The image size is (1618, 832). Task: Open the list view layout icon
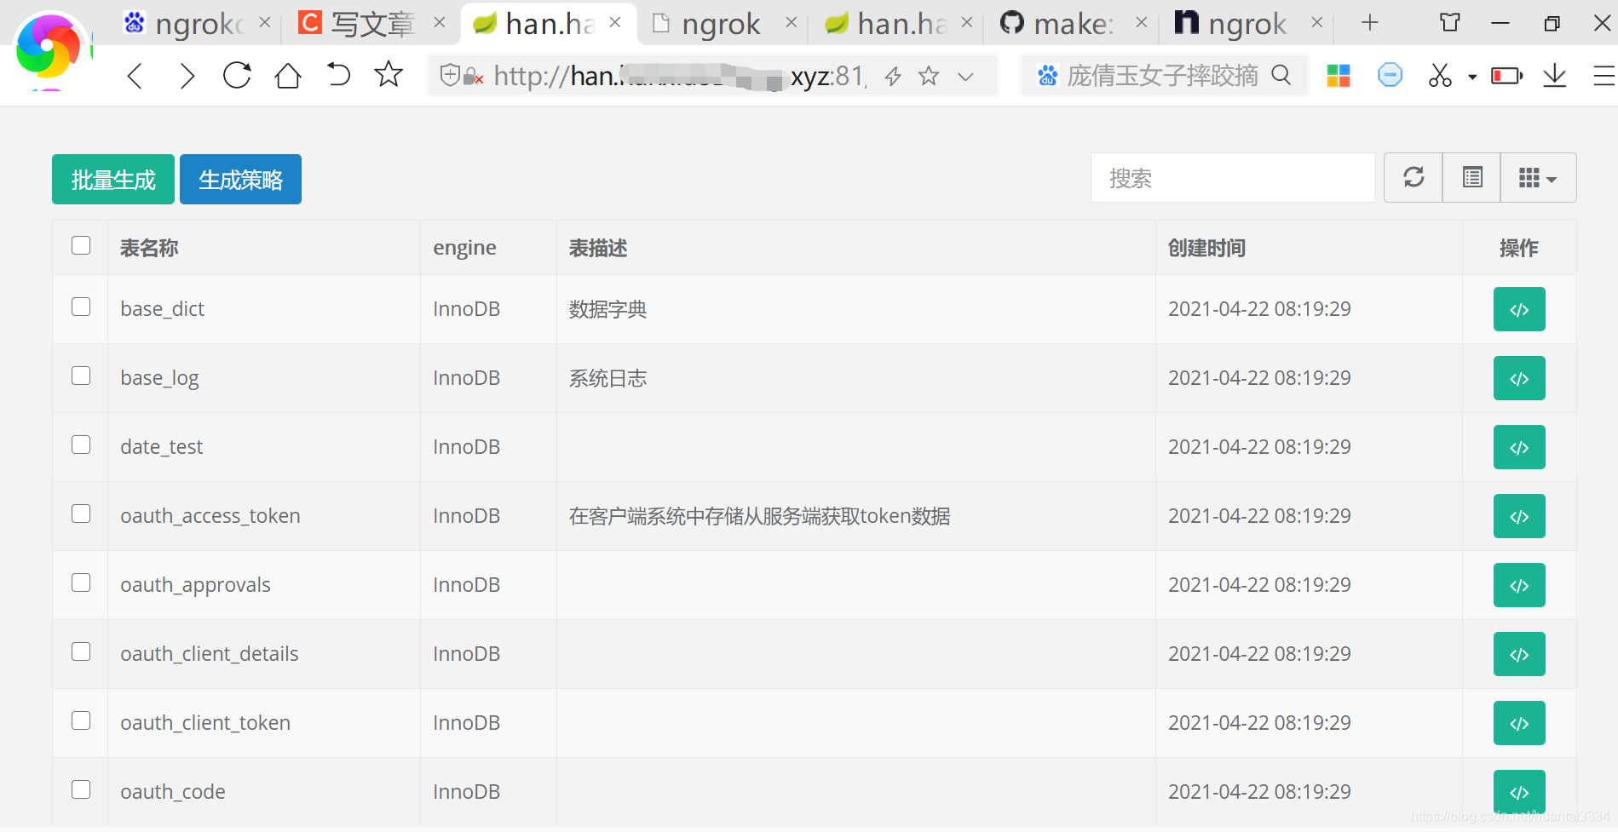[x=1471, y=177]
